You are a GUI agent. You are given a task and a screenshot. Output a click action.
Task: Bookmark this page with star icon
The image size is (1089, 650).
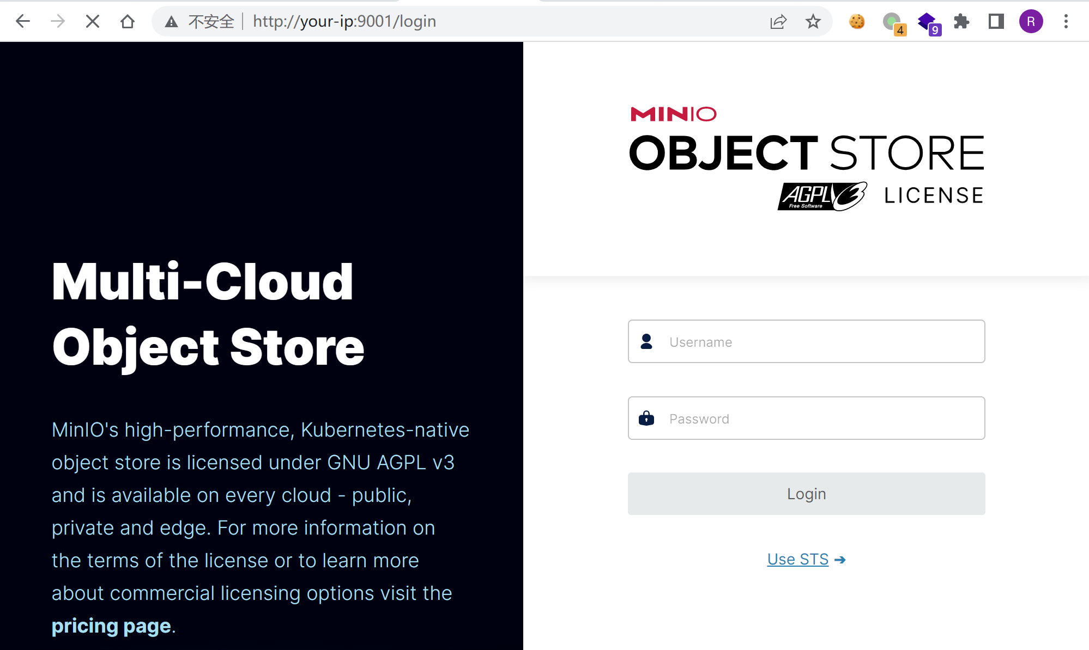(x=813, y=21)
